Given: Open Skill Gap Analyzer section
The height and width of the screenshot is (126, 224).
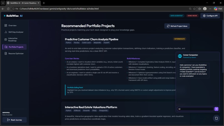Looking at the screenshot, I should tap(14, 32).
